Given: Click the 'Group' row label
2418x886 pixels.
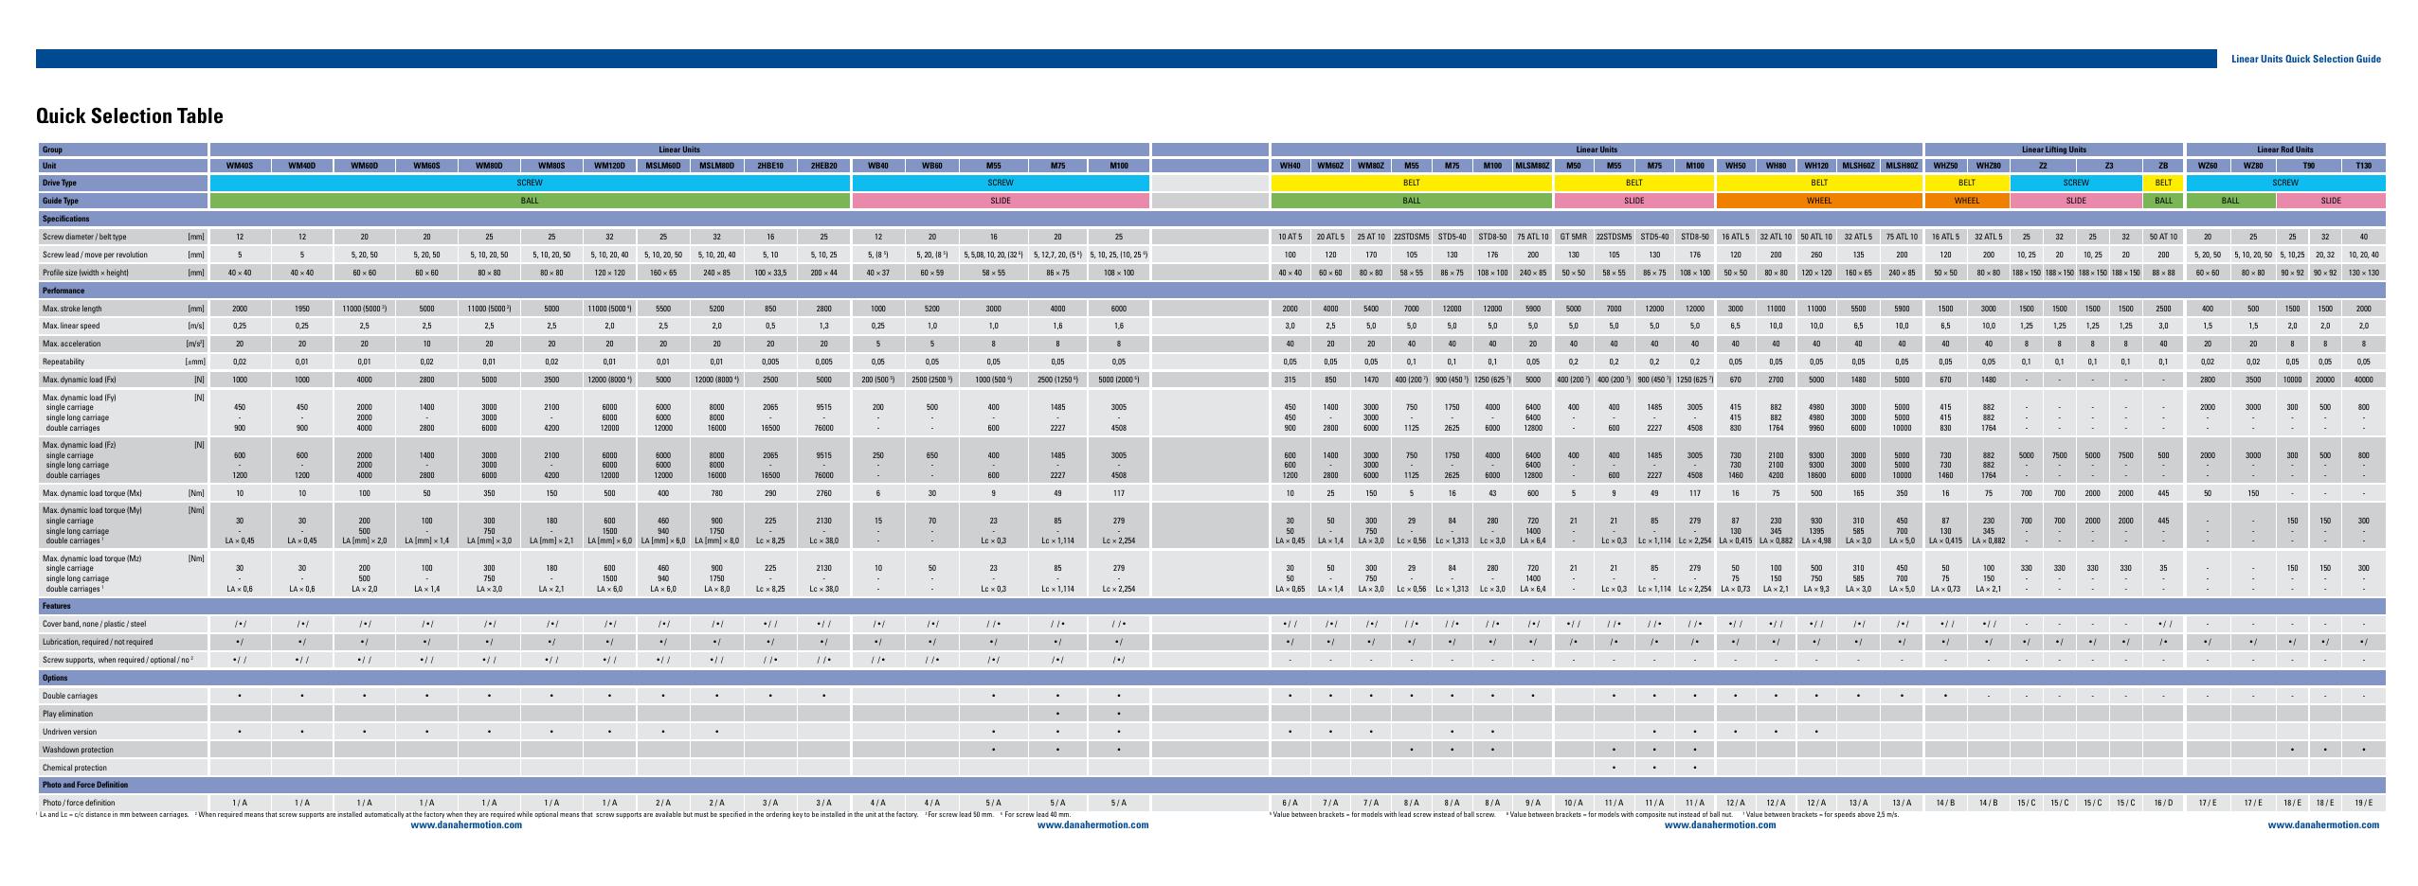Looking at the screenshot, I should click(x=52, y=150).
